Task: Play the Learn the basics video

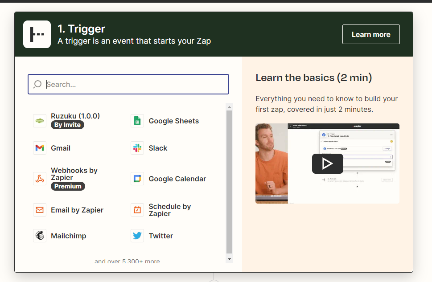Action: pyautogui.click(x=328, y=163)
